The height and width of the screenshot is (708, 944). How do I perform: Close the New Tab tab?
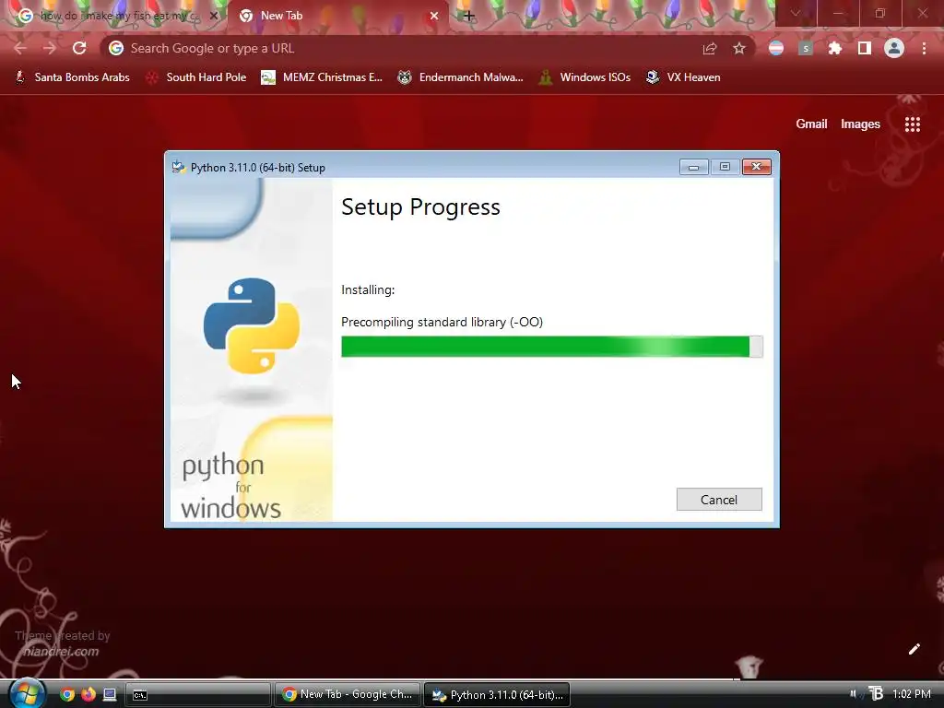tap(434, 17)
